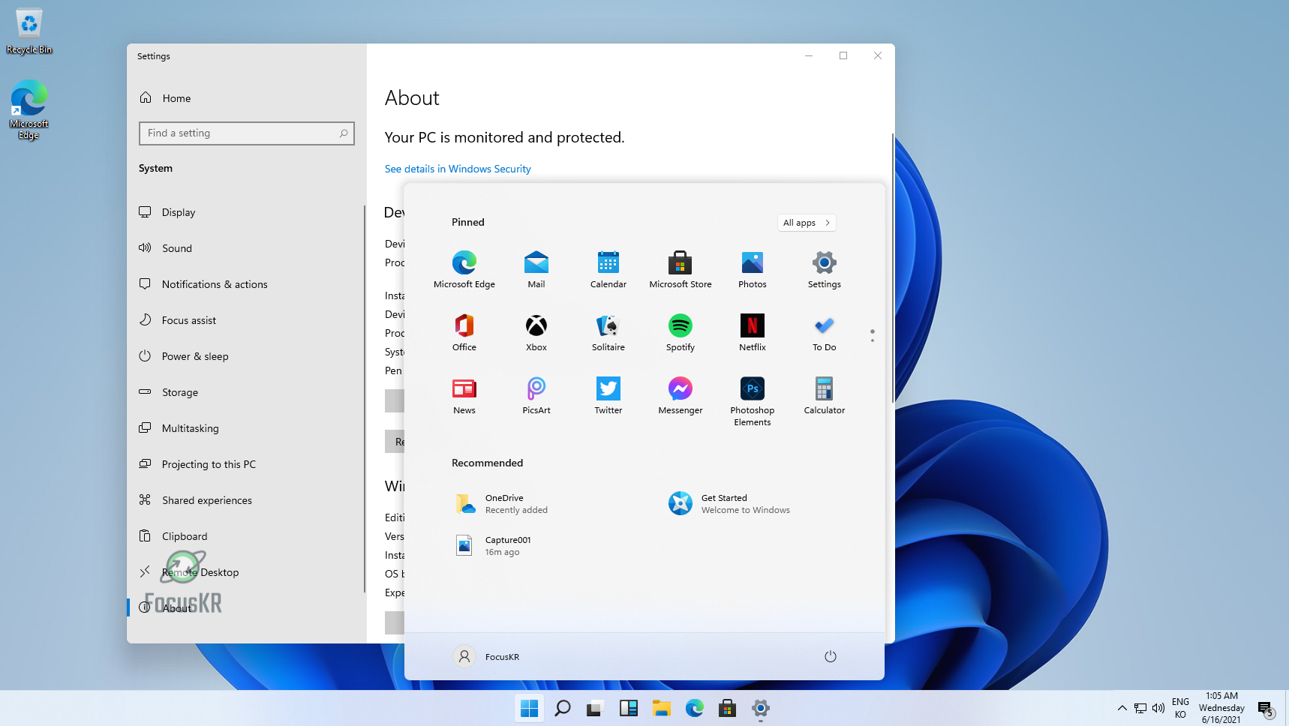This screenshot has width=1289, height=726.
Task: Open Photoshop Elements
Action: 753,401
